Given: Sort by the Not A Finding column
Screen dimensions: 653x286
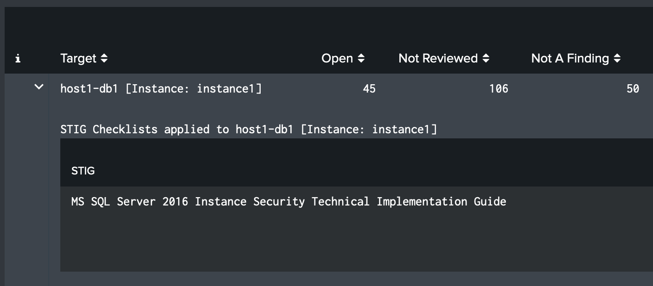Looking at the screenshot, I should tap(576, 58).
